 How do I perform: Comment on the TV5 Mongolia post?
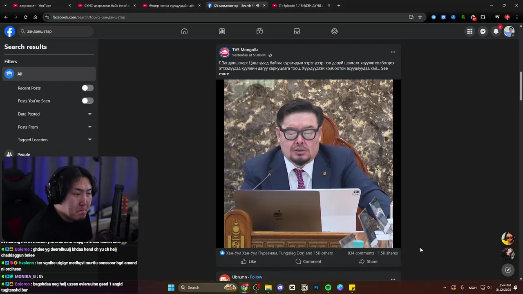click(308, 261)
